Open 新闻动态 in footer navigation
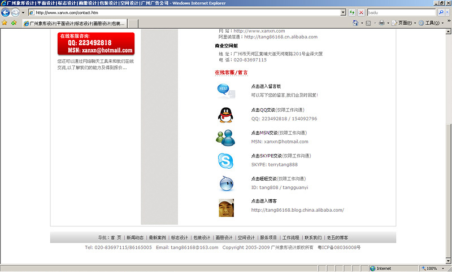The height and width of the screenshot is (272, 452). (135, 238)
